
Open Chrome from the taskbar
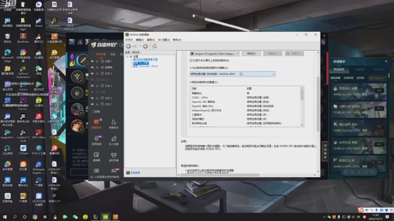point(35,217)
